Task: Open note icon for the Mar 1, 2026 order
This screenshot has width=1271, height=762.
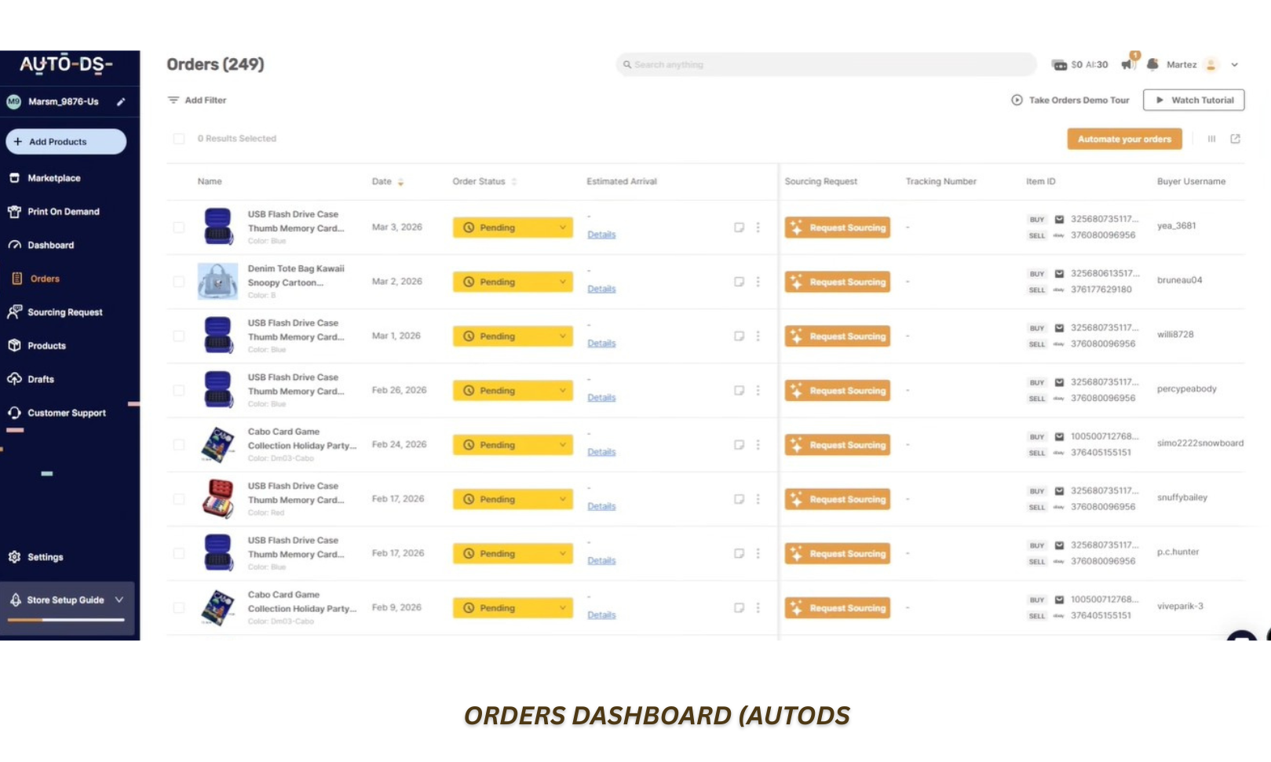Action: pyautogui.click(x=739, y=336)
